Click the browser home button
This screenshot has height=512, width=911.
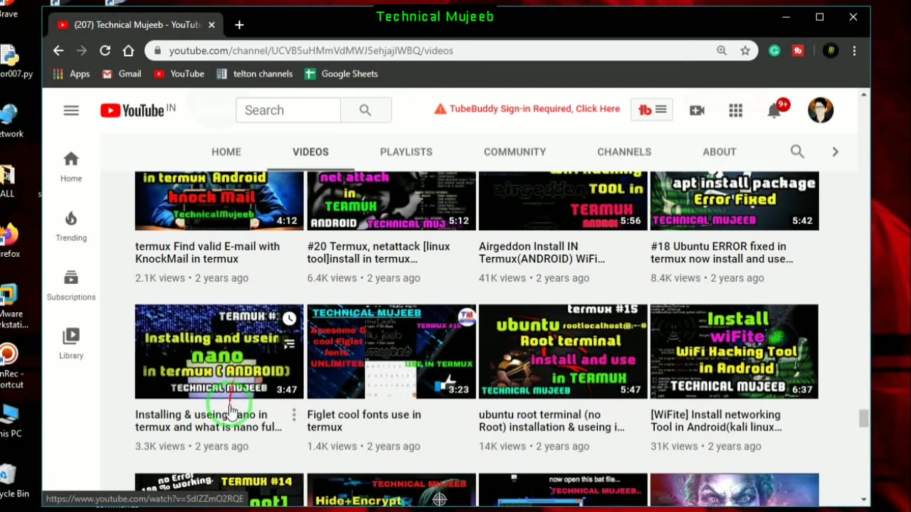(128, 50)
